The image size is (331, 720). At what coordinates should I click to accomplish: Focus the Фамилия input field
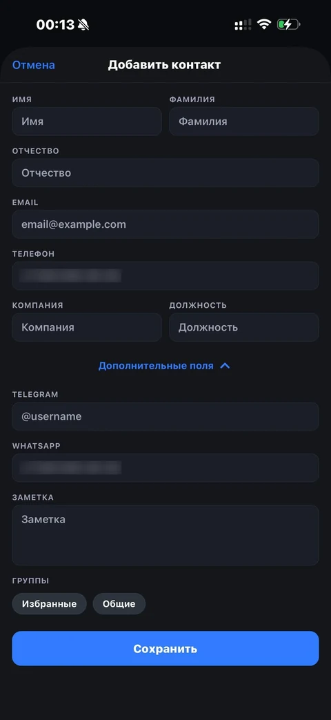tap(244, 121)
